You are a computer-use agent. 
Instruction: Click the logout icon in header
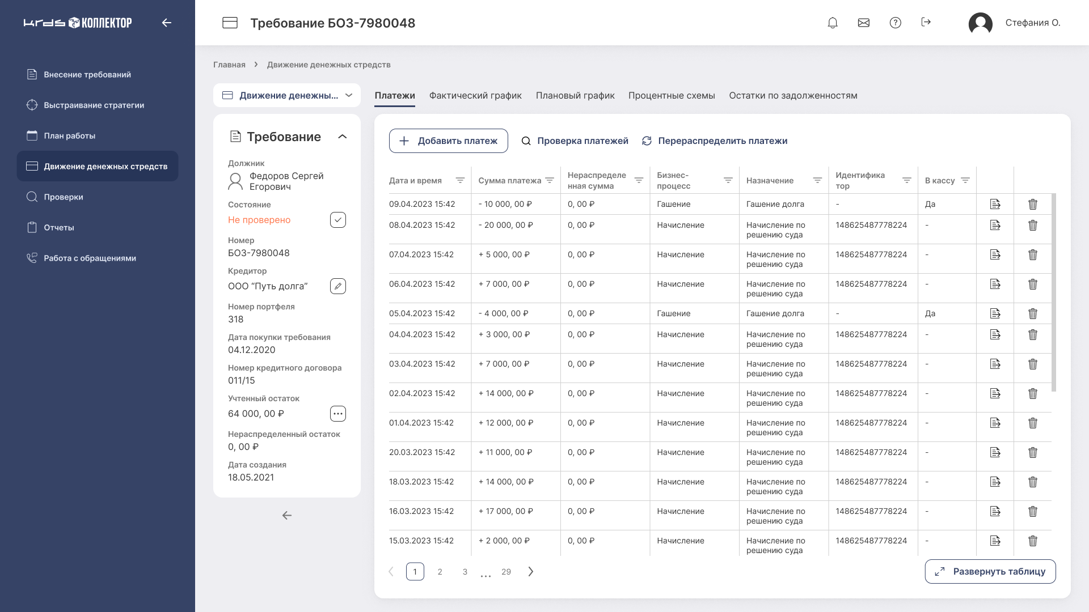(926, 22)
